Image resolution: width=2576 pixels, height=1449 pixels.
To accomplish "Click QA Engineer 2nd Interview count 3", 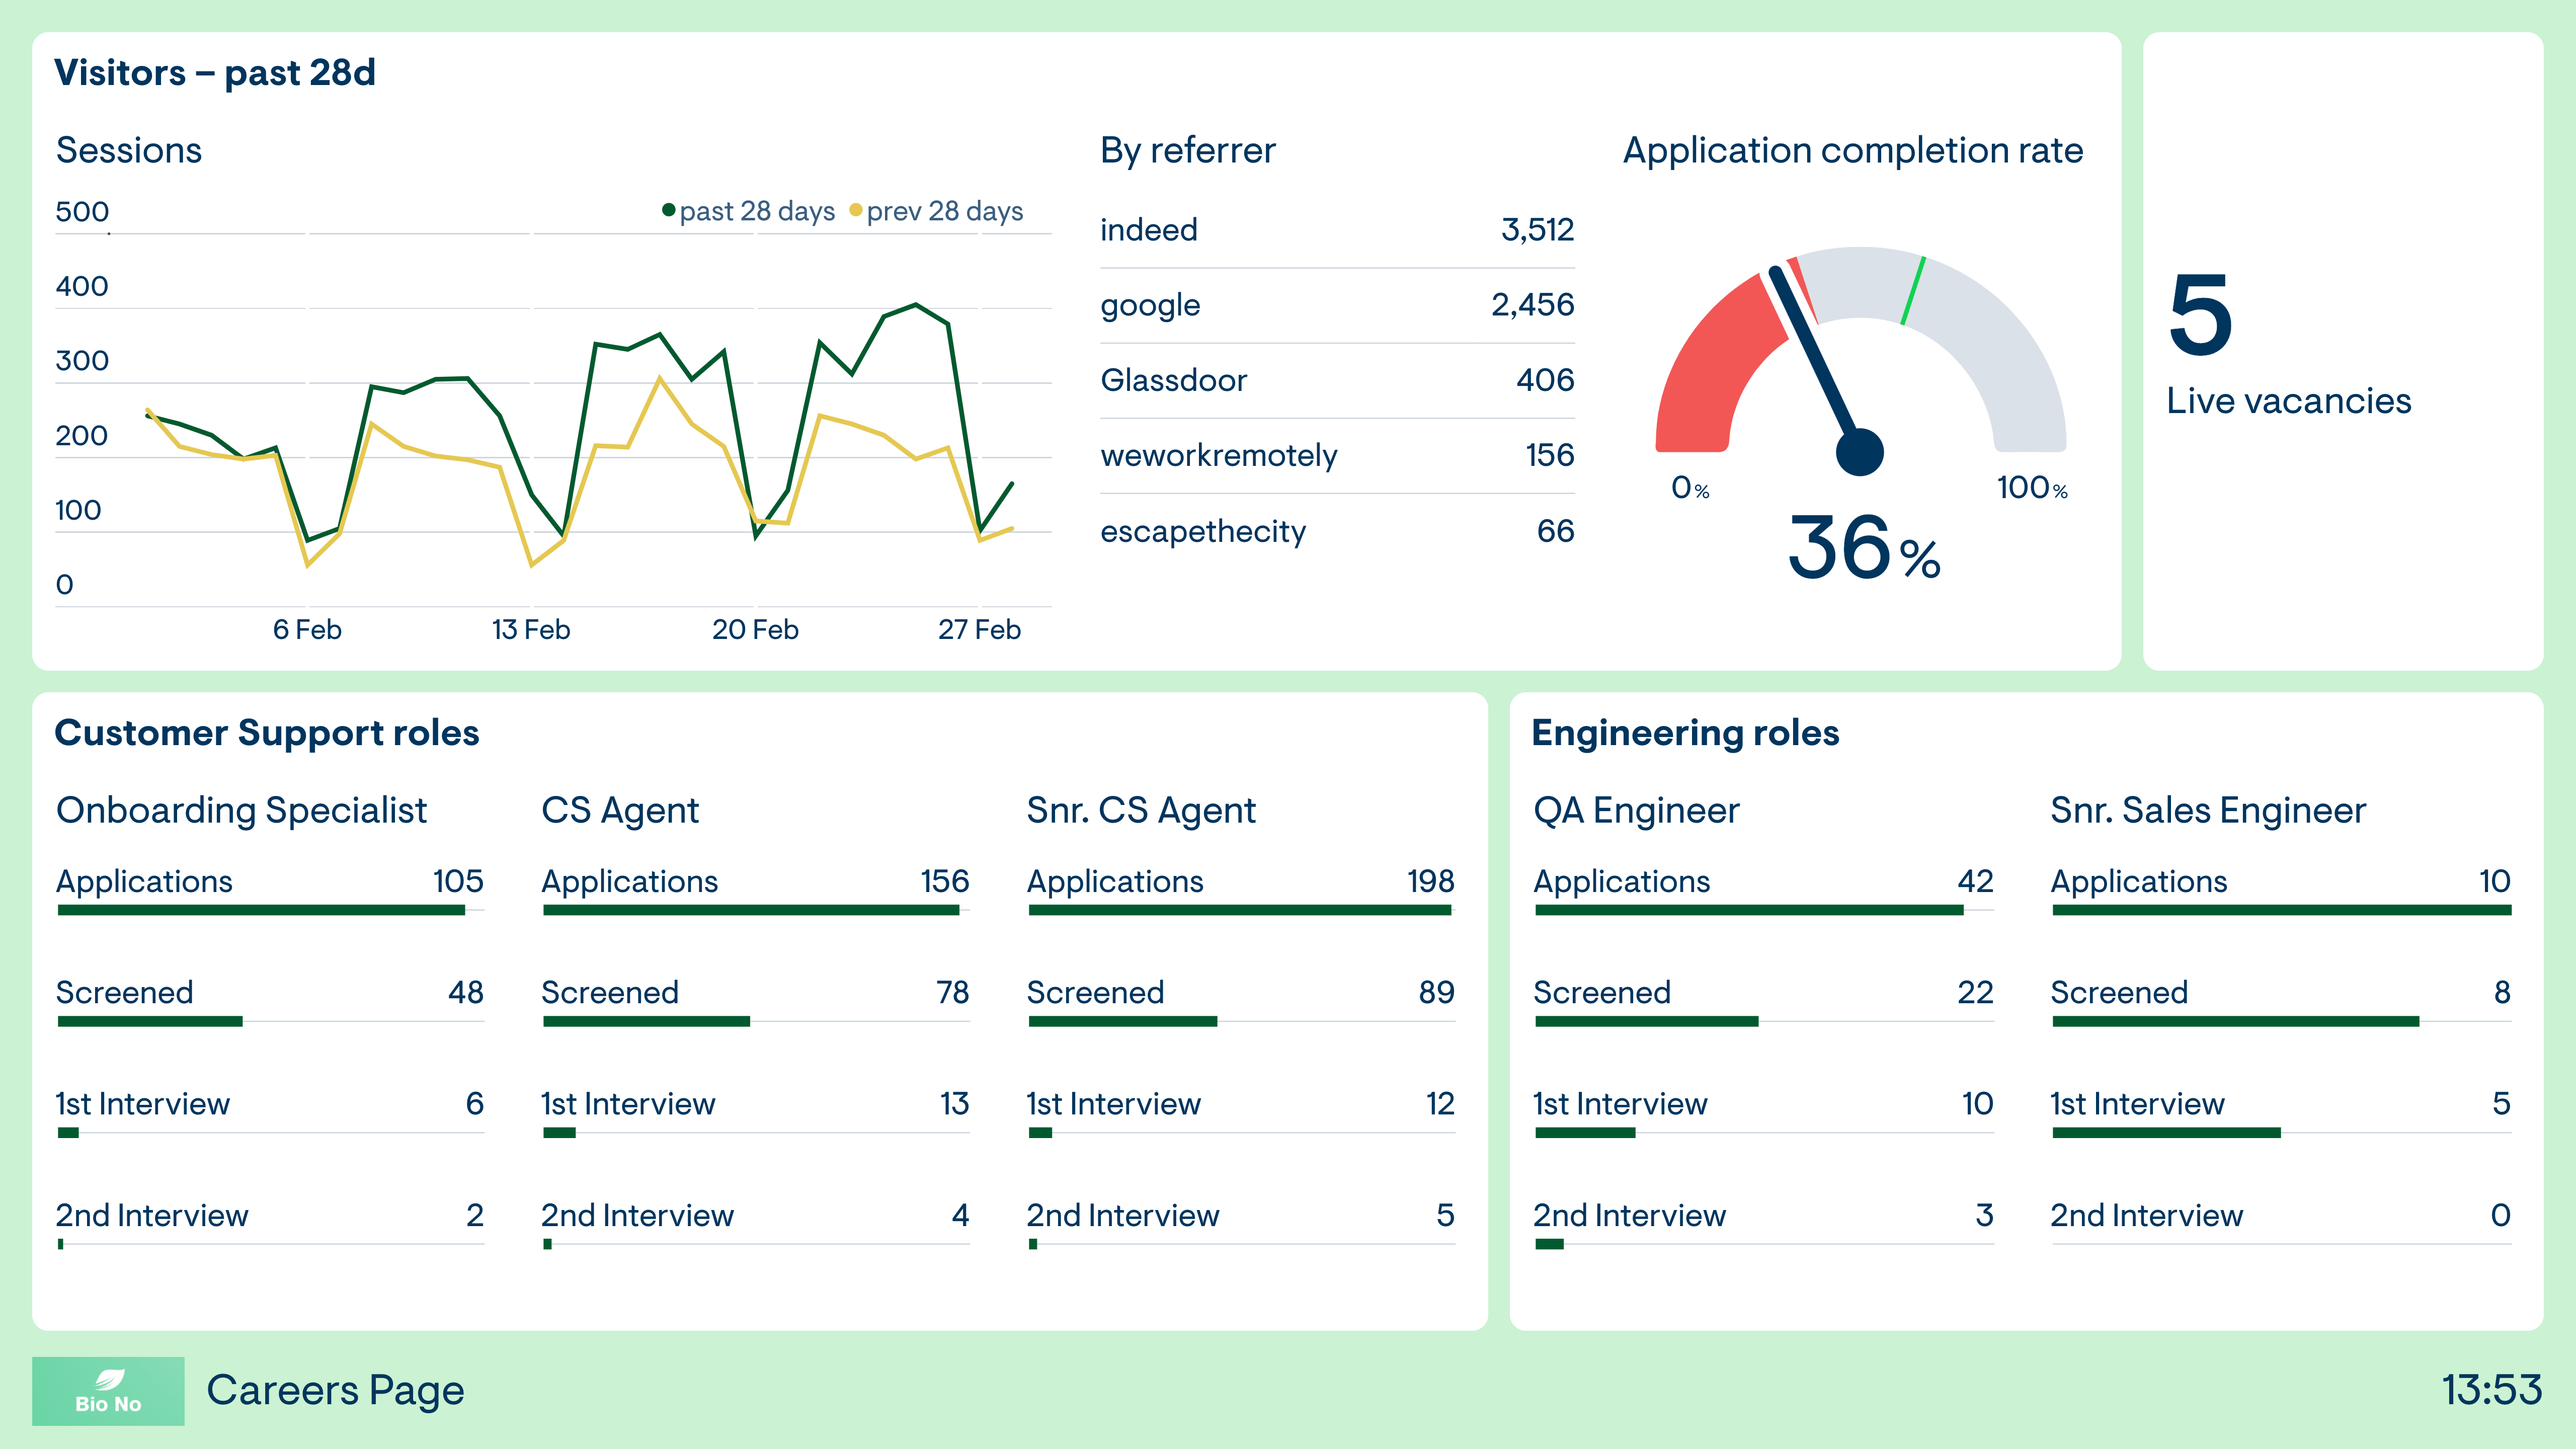I will pyautogui.click(x=1985, y=1216).
